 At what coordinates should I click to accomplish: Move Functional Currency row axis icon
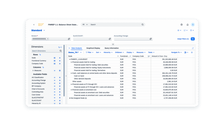tap(55, 61)
